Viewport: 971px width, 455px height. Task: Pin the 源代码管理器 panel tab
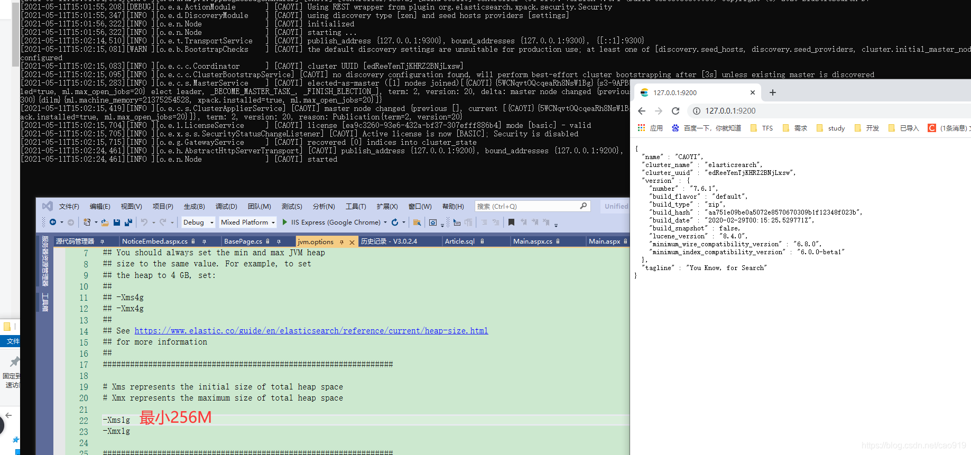[x=102, y=241]
